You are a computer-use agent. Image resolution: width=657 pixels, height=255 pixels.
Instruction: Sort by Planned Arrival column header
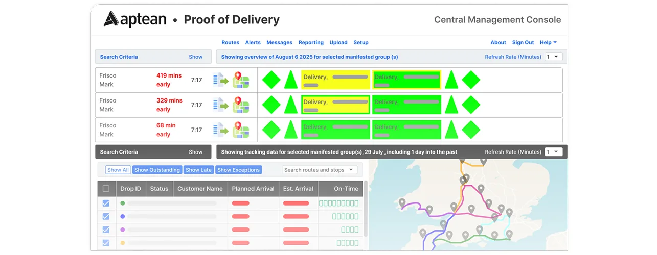coord(253,189)
